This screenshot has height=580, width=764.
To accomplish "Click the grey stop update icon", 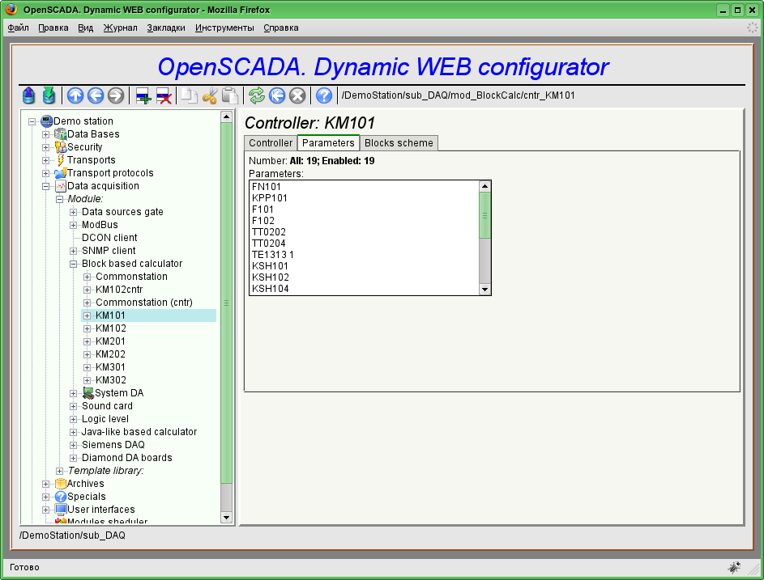I will pyautogui.click(x=297, y=95).
